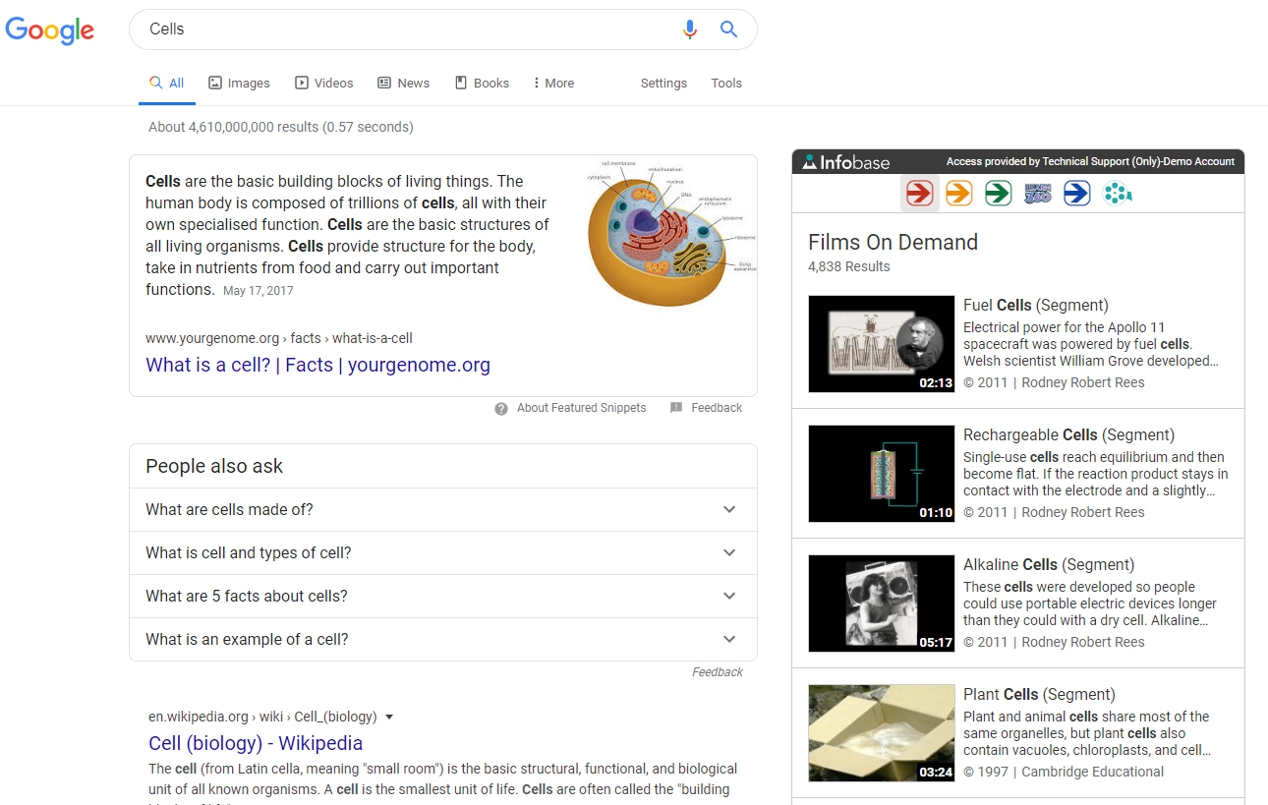Expand 'What is cell and types of cell?'
This screenshot has height=805, width=1268.
tap(442, 552)
